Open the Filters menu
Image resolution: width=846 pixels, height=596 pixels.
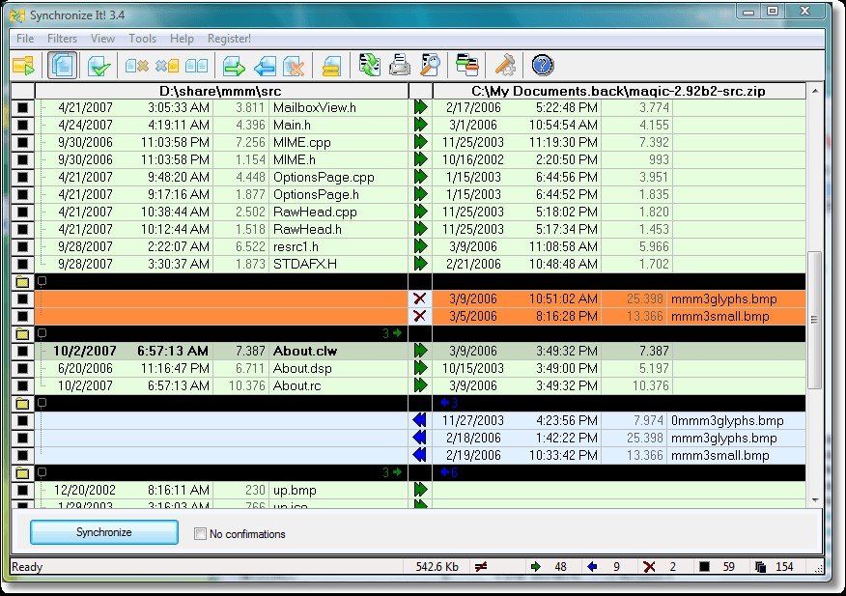[62, 39]
